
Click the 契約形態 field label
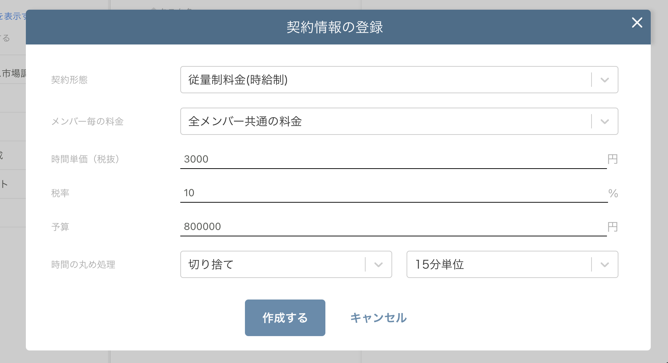(69, 80)
